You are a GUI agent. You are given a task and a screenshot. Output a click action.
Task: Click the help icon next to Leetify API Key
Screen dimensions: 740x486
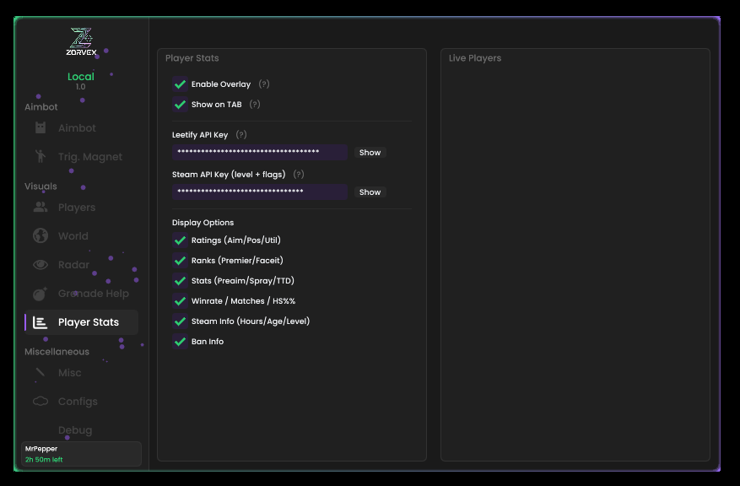click(x=241, y=135)
